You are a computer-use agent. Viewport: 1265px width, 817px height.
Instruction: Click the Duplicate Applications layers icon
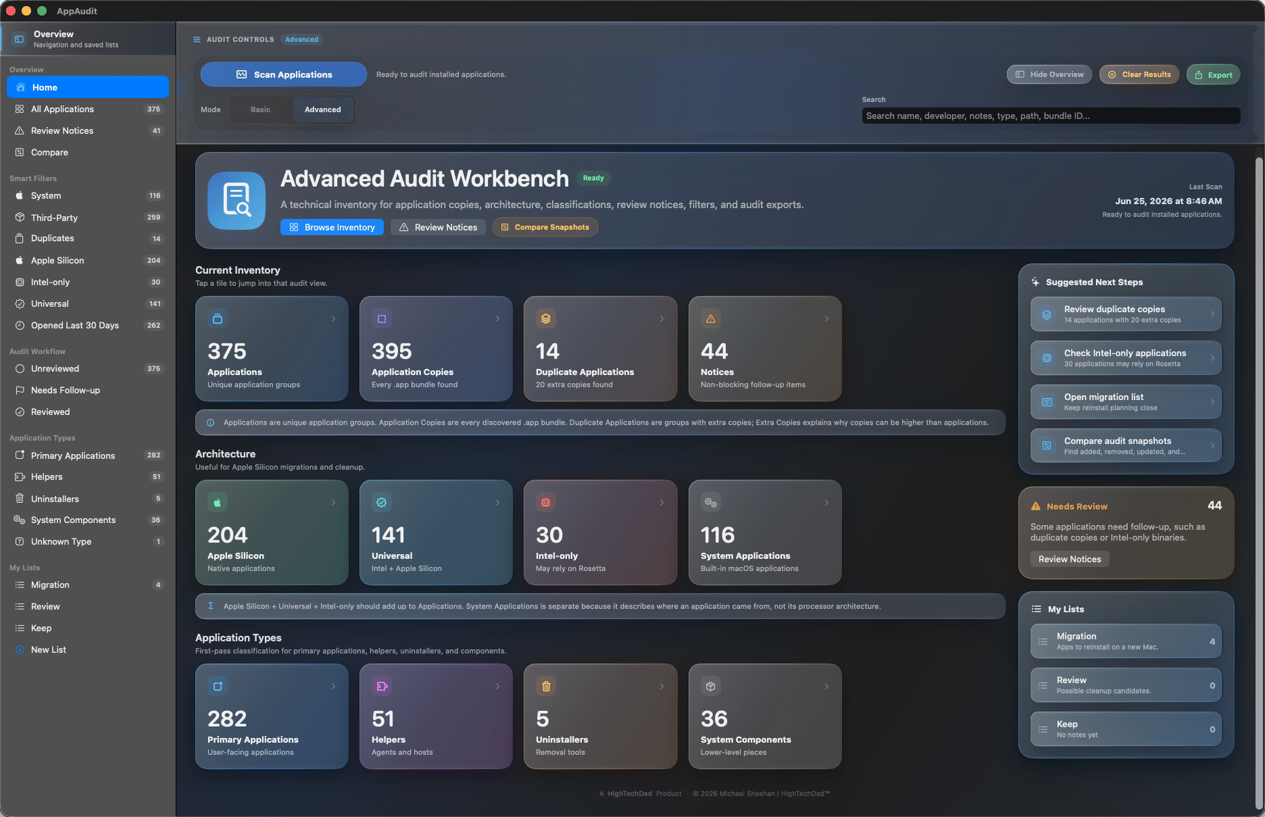click(x=546, y=319)
